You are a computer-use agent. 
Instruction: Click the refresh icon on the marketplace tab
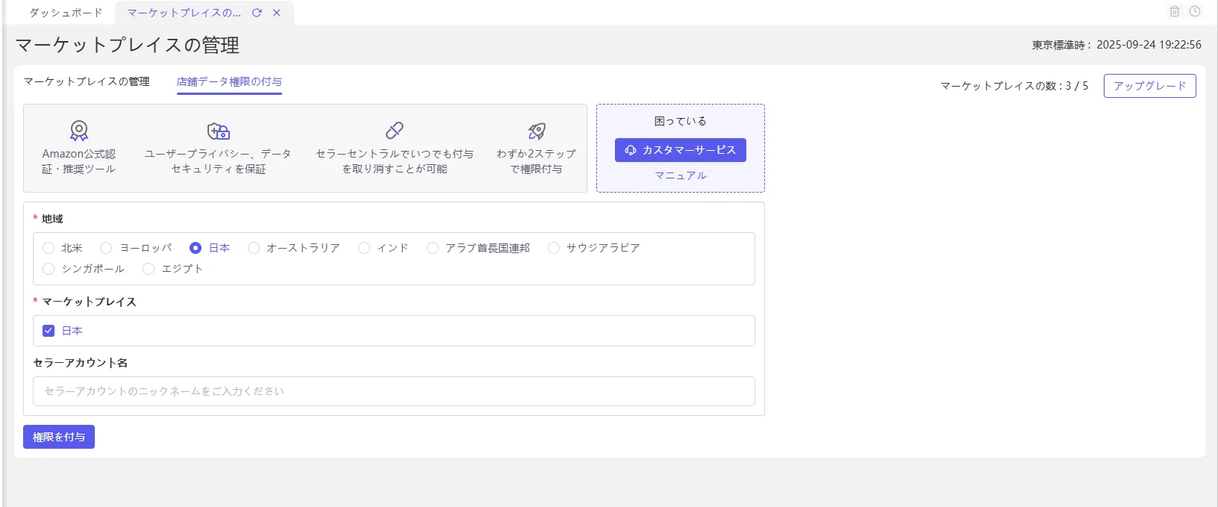(257, 13)
